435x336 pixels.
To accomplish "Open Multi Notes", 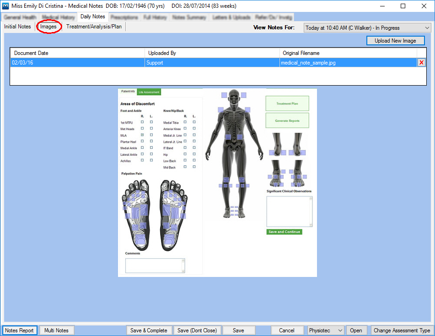I will click(56, 331).
